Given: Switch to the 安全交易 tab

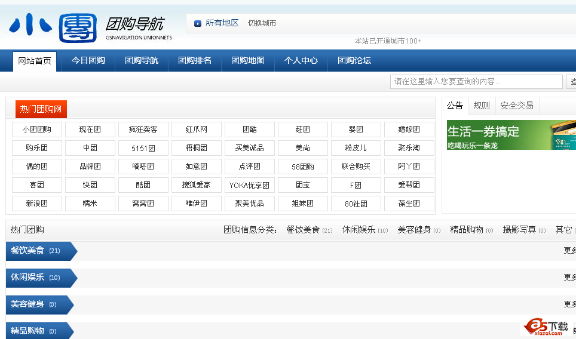Looking at the screenshot, I should tap(517, 106).
